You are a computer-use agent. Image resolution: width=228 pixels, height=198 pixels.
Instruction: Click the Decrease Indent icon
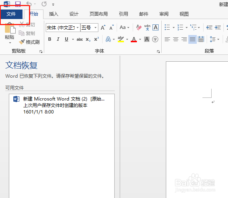[x=209, y=27]
